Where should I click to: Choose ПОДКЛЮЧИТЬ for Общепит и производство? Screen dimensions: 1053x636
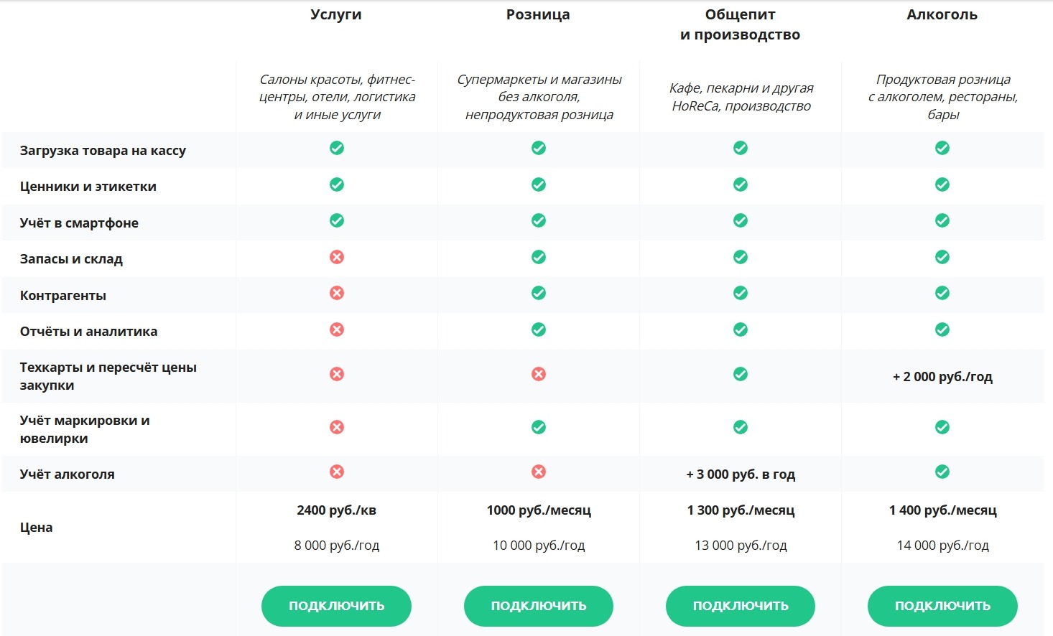[x=741, y=606]
